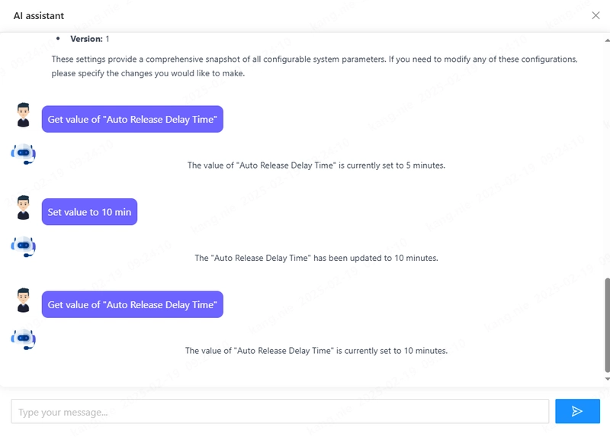Click the scroll down arrow of chat

click(607, 378)
